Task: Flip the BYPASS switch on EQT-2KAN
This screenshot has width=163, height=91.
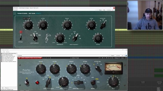Action: click(x=21, y=37)
